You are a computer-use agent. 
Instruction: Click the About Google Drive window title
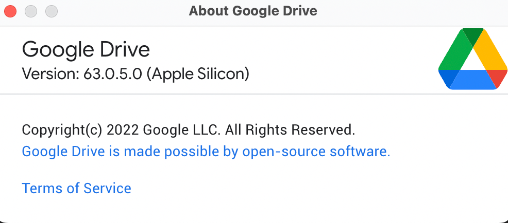[253, 11]
